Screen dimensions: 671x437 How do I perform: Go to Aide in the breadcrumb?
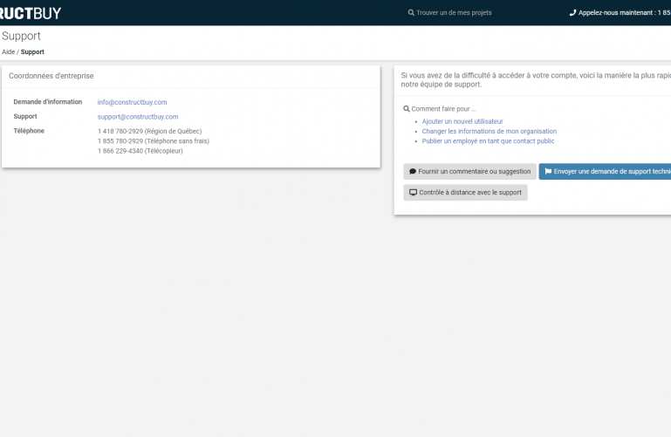coord(8,52)
